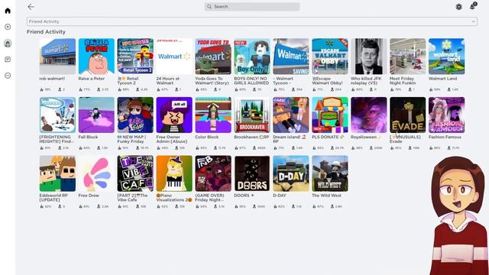Viewport: 489px width, 275px height.
Task: Open the Brookhaven RP game thumbnail
Action: [x=252, y=115]
